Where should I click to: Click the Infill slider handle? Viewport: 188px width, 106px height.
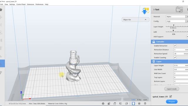[x=173, y=31]
